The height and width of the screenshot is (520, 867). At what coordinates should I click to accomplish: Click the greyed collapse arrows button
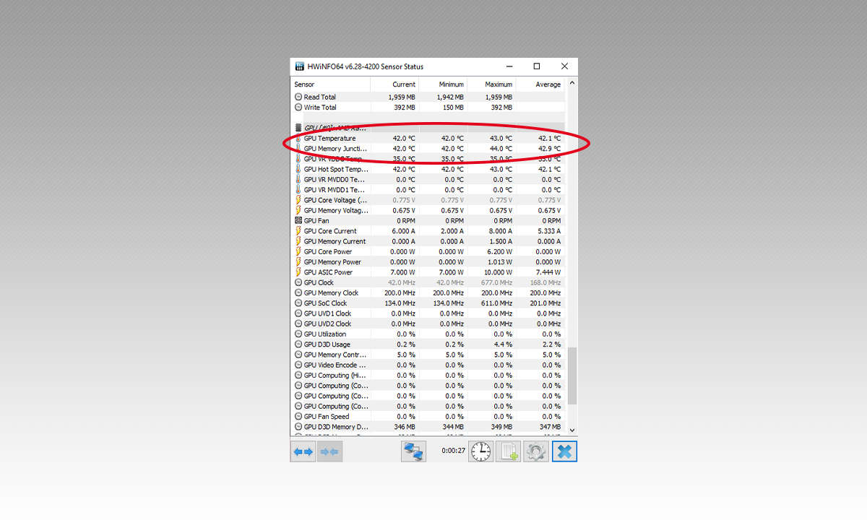coord(329,451)
